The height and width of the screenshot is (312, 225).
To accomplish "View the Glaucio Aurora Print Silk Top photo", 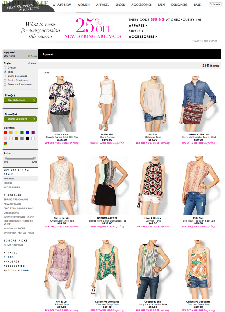I will (62, 103).
